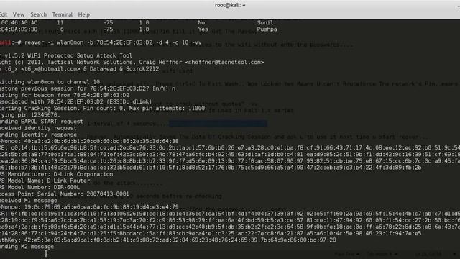The width and height of the screenshot is (460, 259).
Task: Click the t6_x@hotmail.com email text
Action: tap(50, 69)
